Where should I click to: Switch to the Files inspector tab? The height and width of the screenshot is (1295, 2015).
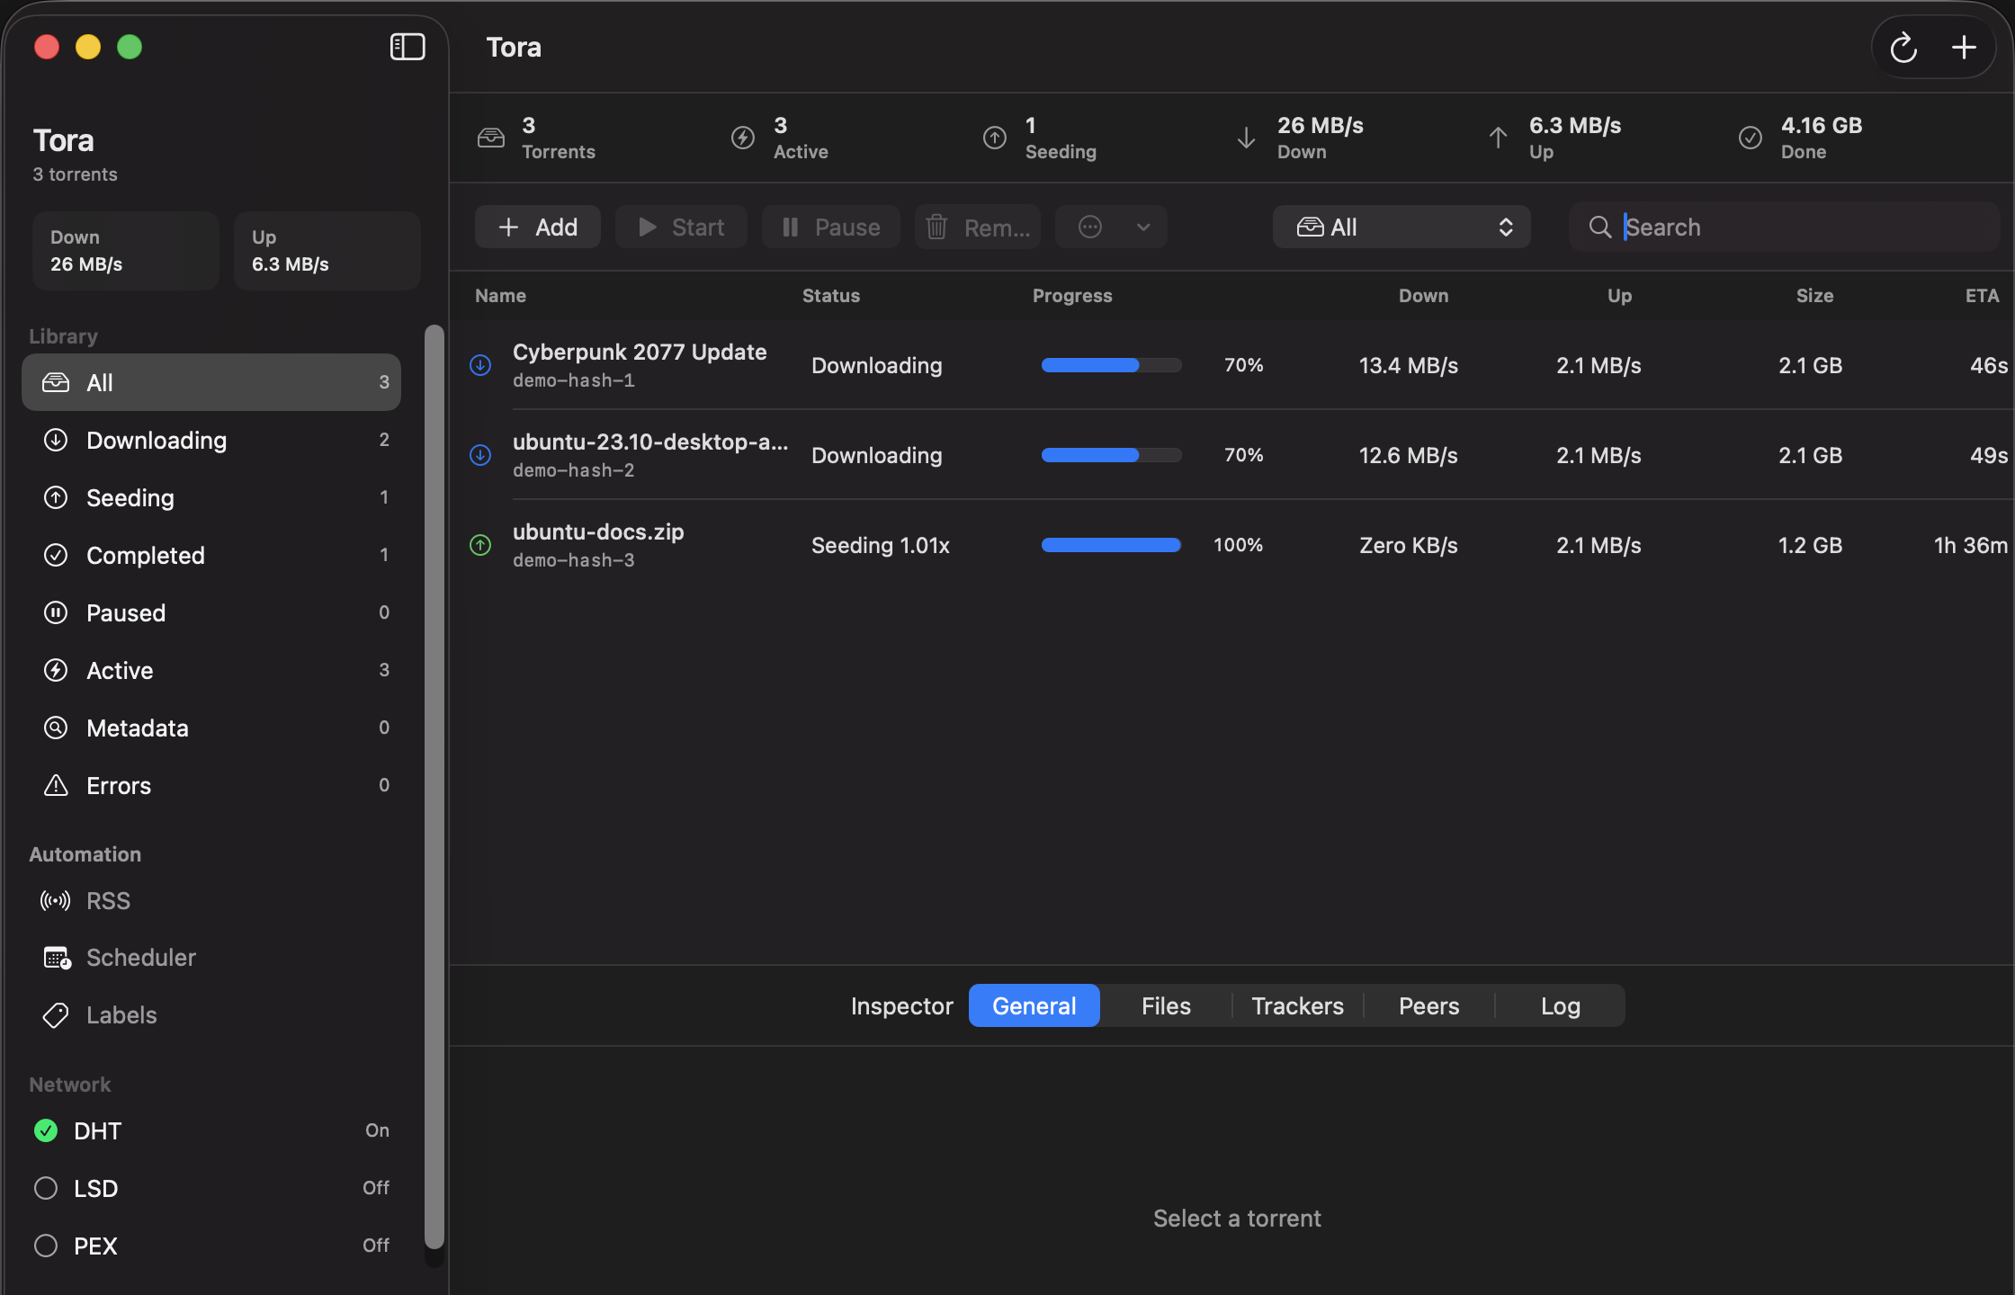coord(1166,1005)
